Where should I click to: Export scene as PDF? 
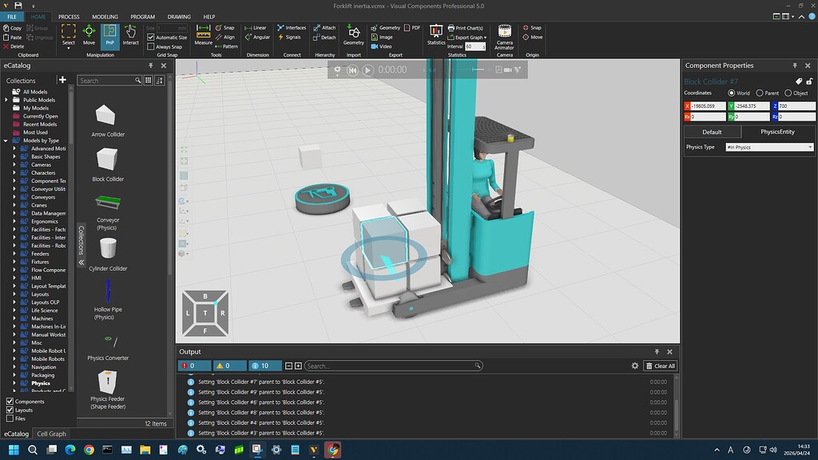(x=412, y=28)
